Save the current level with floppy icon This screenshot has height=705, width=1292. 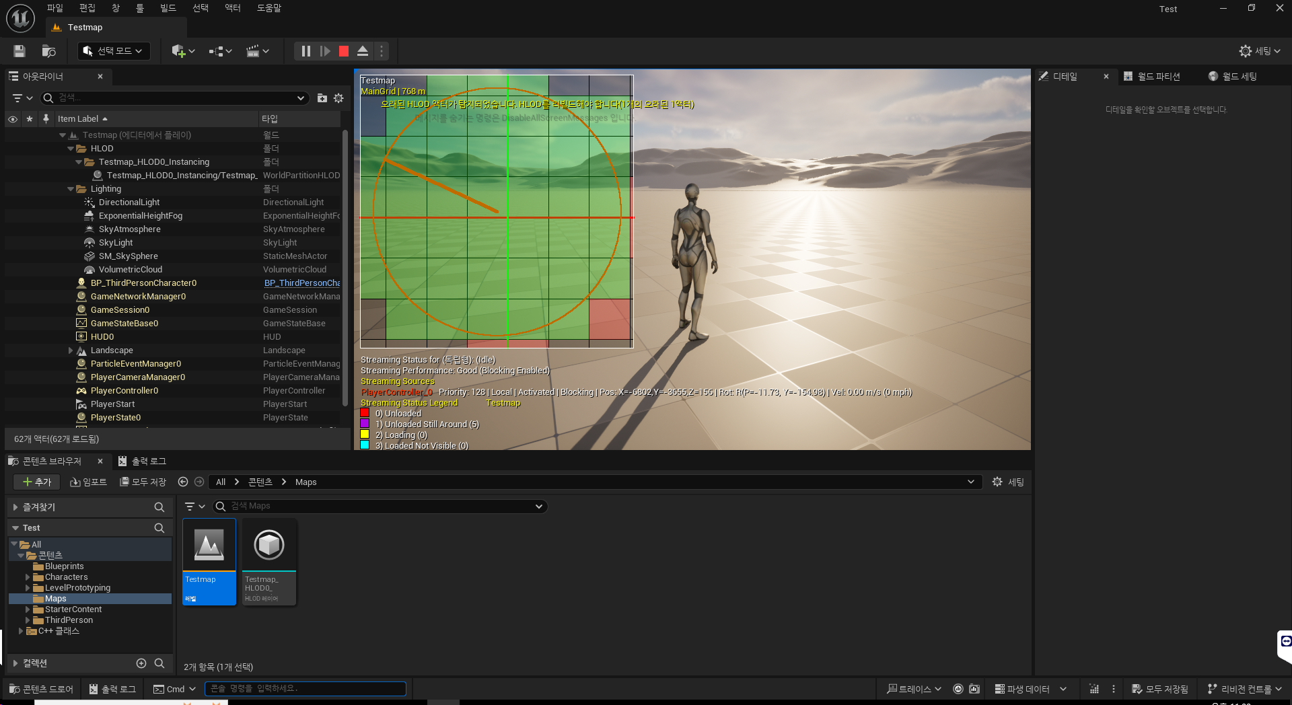click(x=20, y=51)
